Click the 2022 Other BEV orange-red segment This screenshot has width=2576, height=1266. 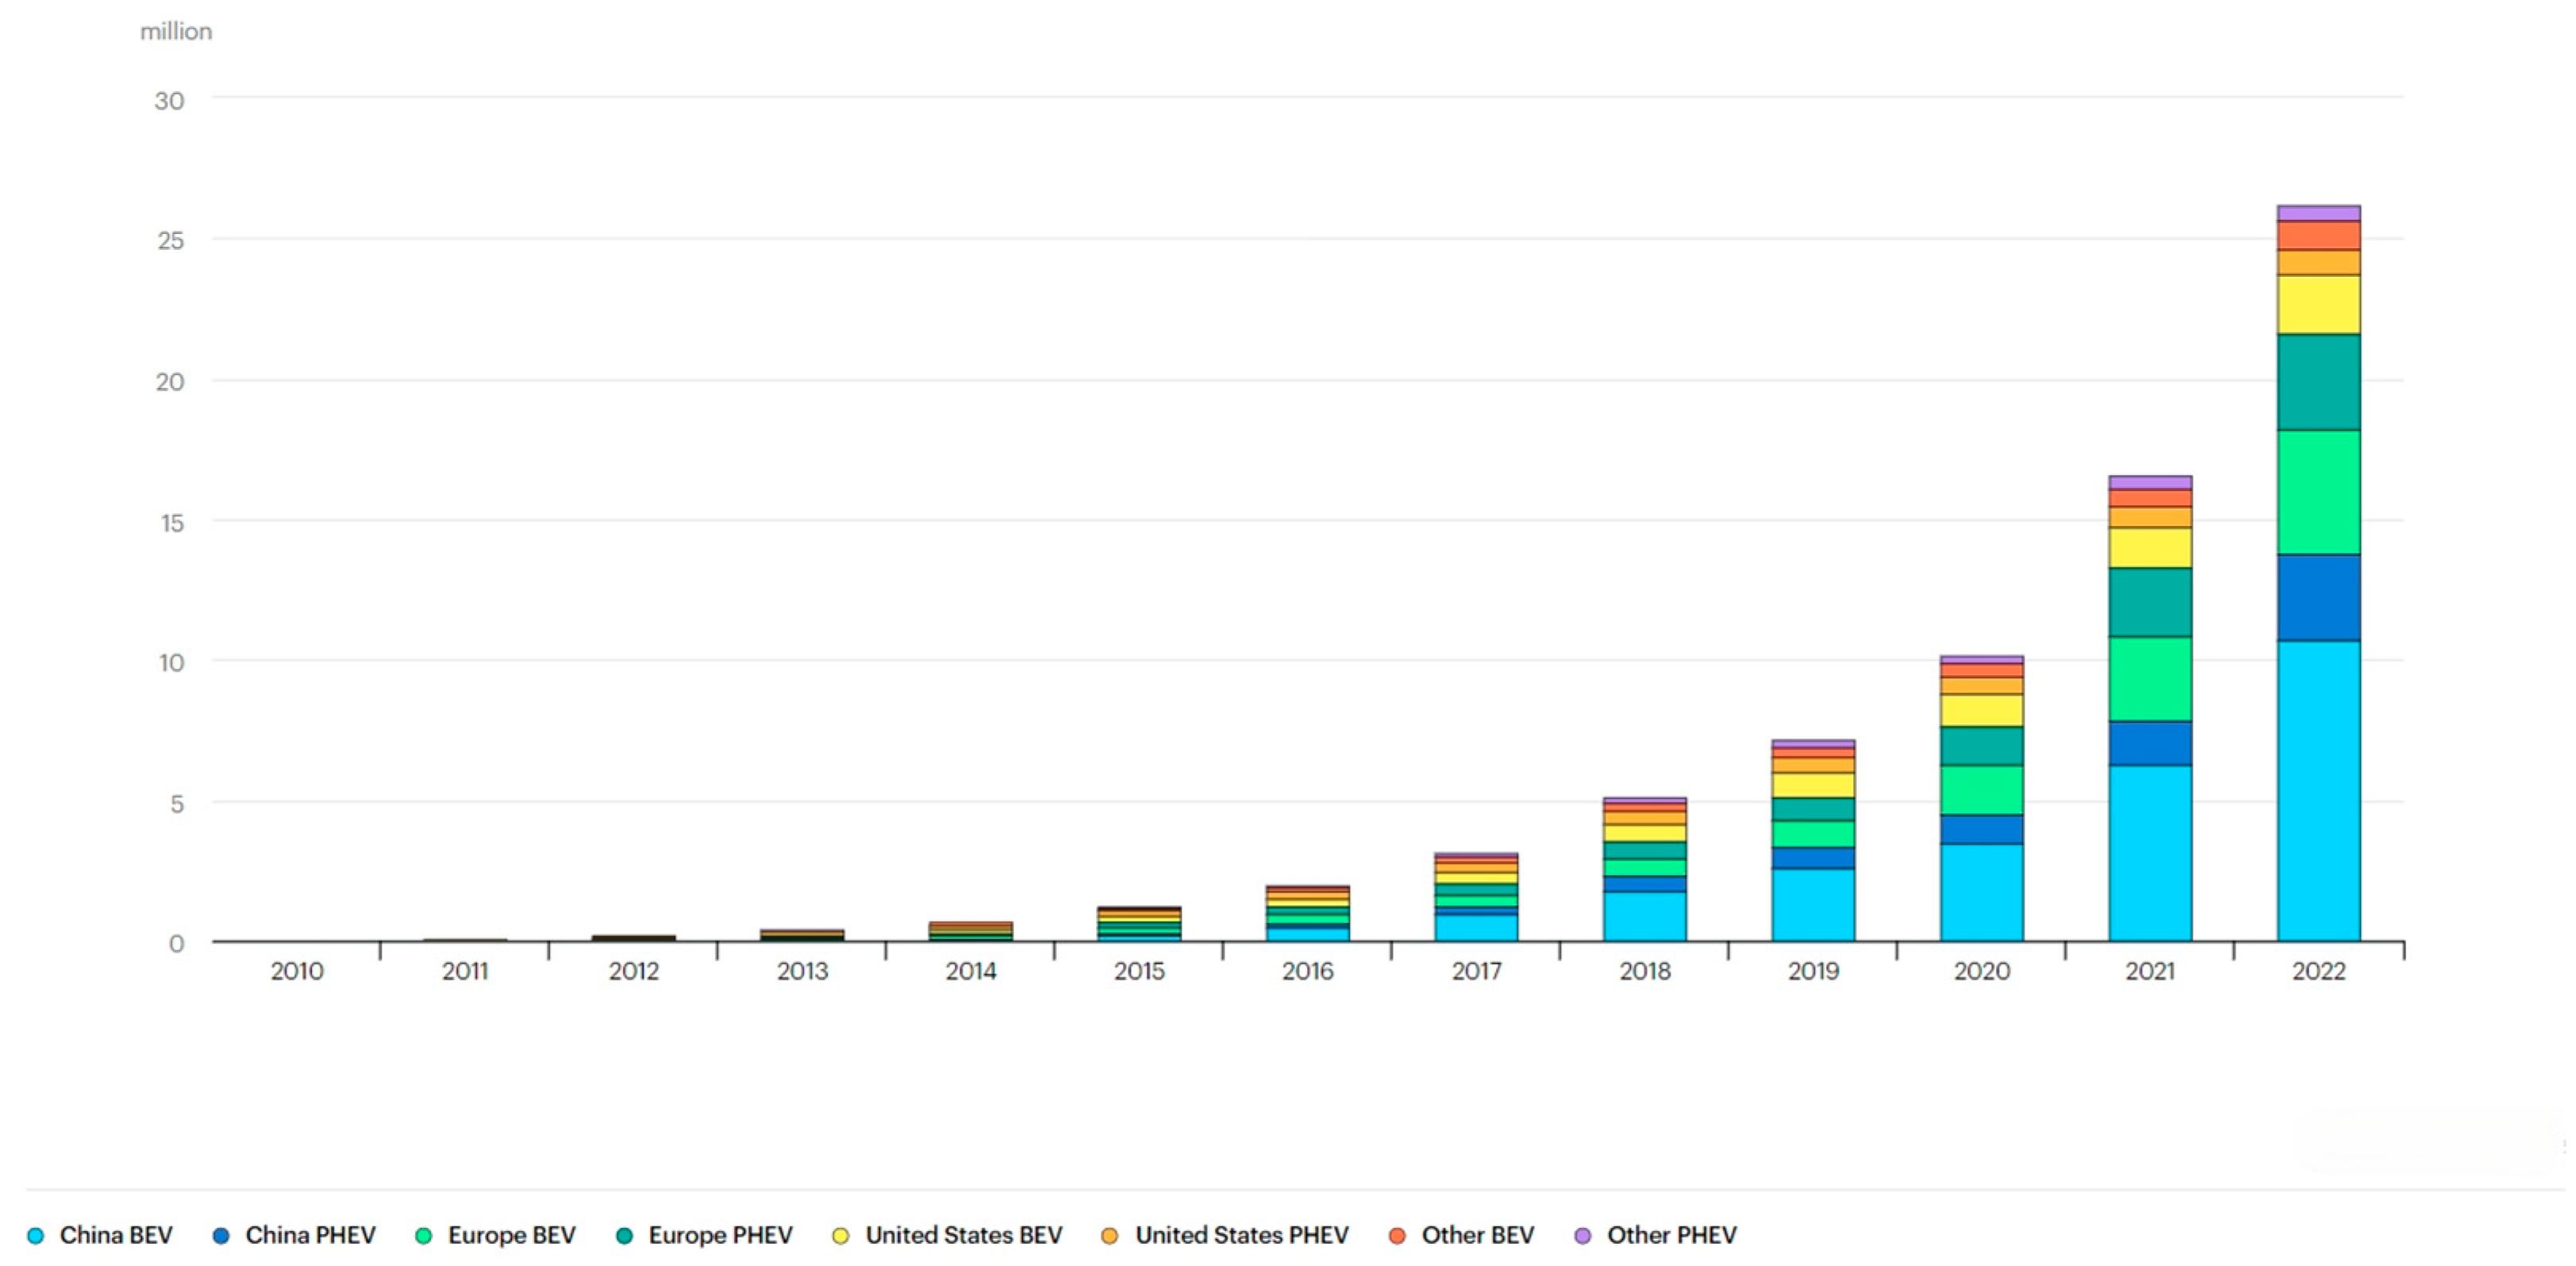point(2318,235)
